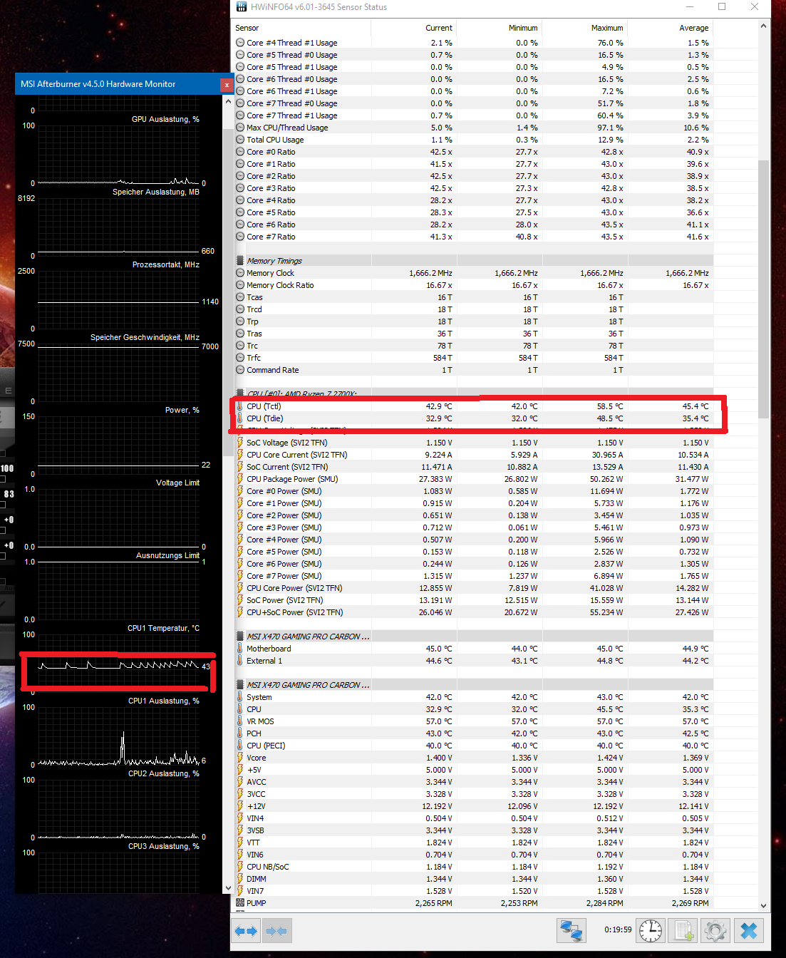Viewport: 786px width, 958px height.
Task: Click lightning icon beside +12V
Action: (240, 806)
